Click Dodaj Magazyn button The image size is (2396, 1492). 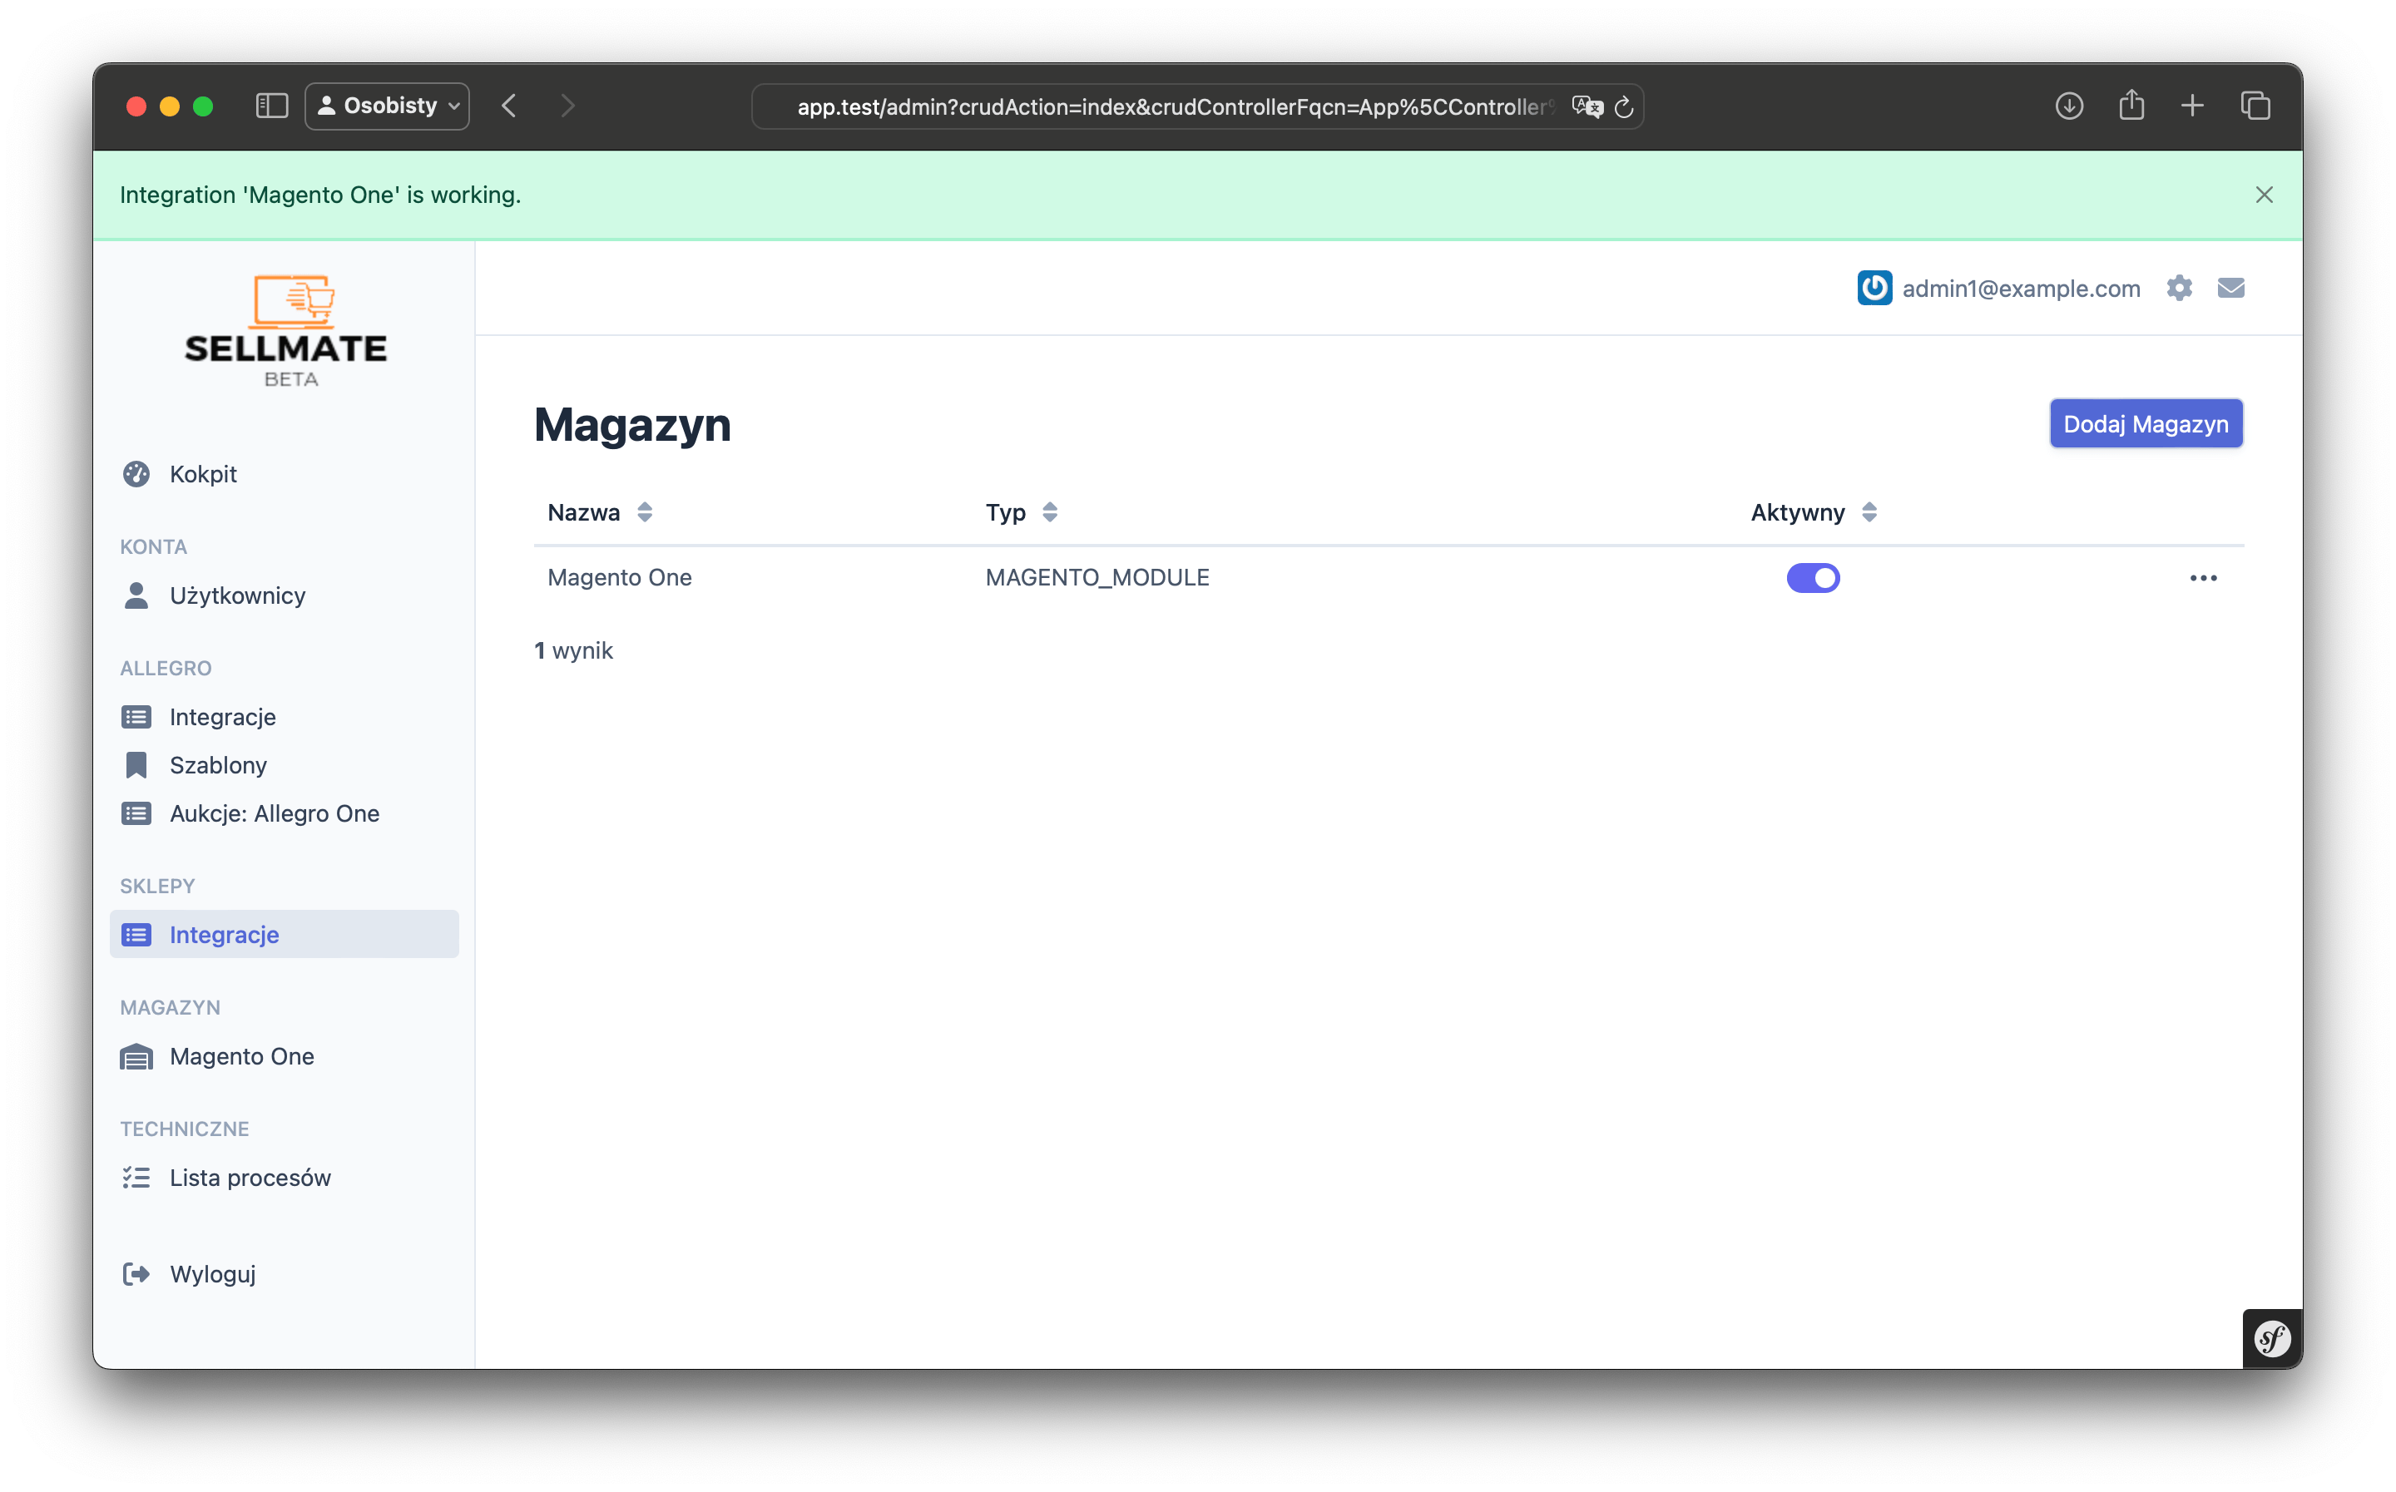(x=2146, y=422)
